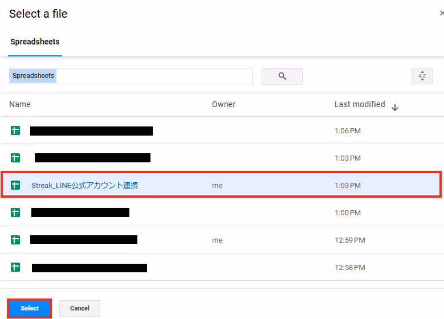Sort by the Name column header
Screen dimensions: 444x319
point(20,104)
